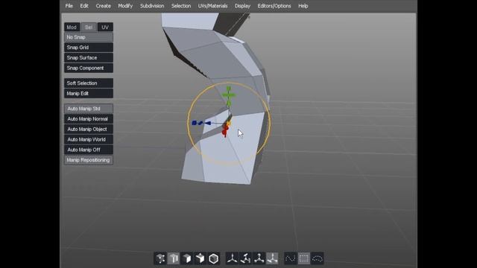Switch to the Mod tab
477x268 pixels.
point(72,27)
